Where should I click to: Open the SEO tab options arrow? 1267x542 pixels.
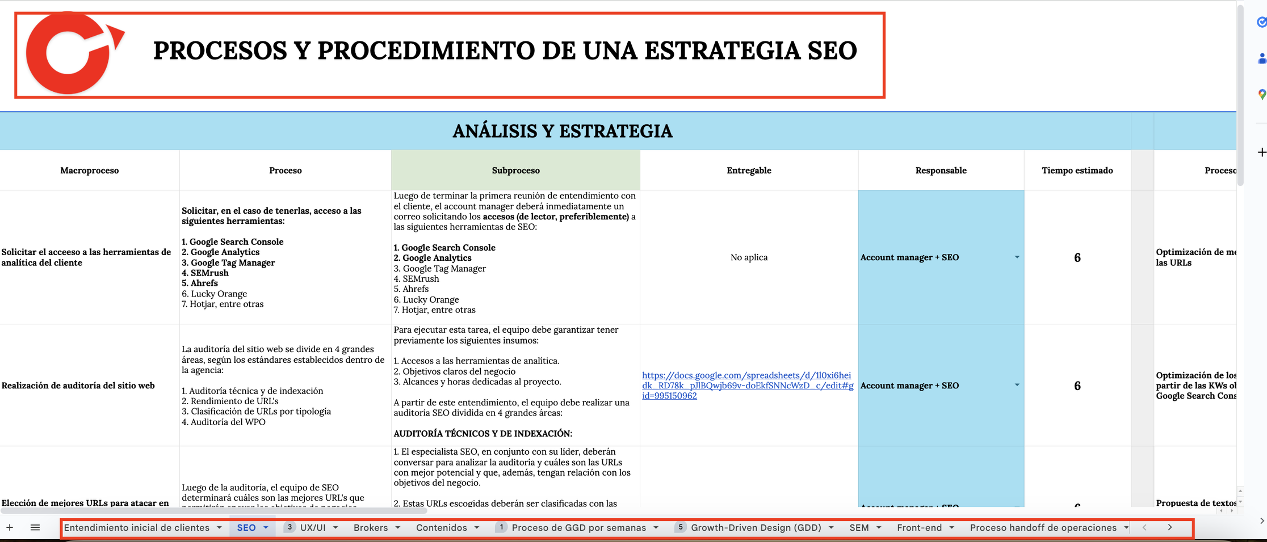click(x=266, y=528)
